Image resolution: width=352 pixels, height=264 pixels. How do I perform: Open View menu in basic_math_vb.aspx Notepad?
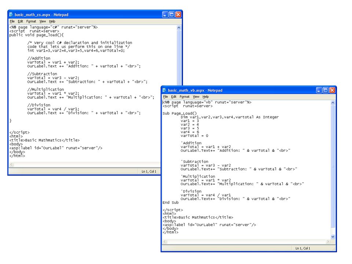pos(196,97)
